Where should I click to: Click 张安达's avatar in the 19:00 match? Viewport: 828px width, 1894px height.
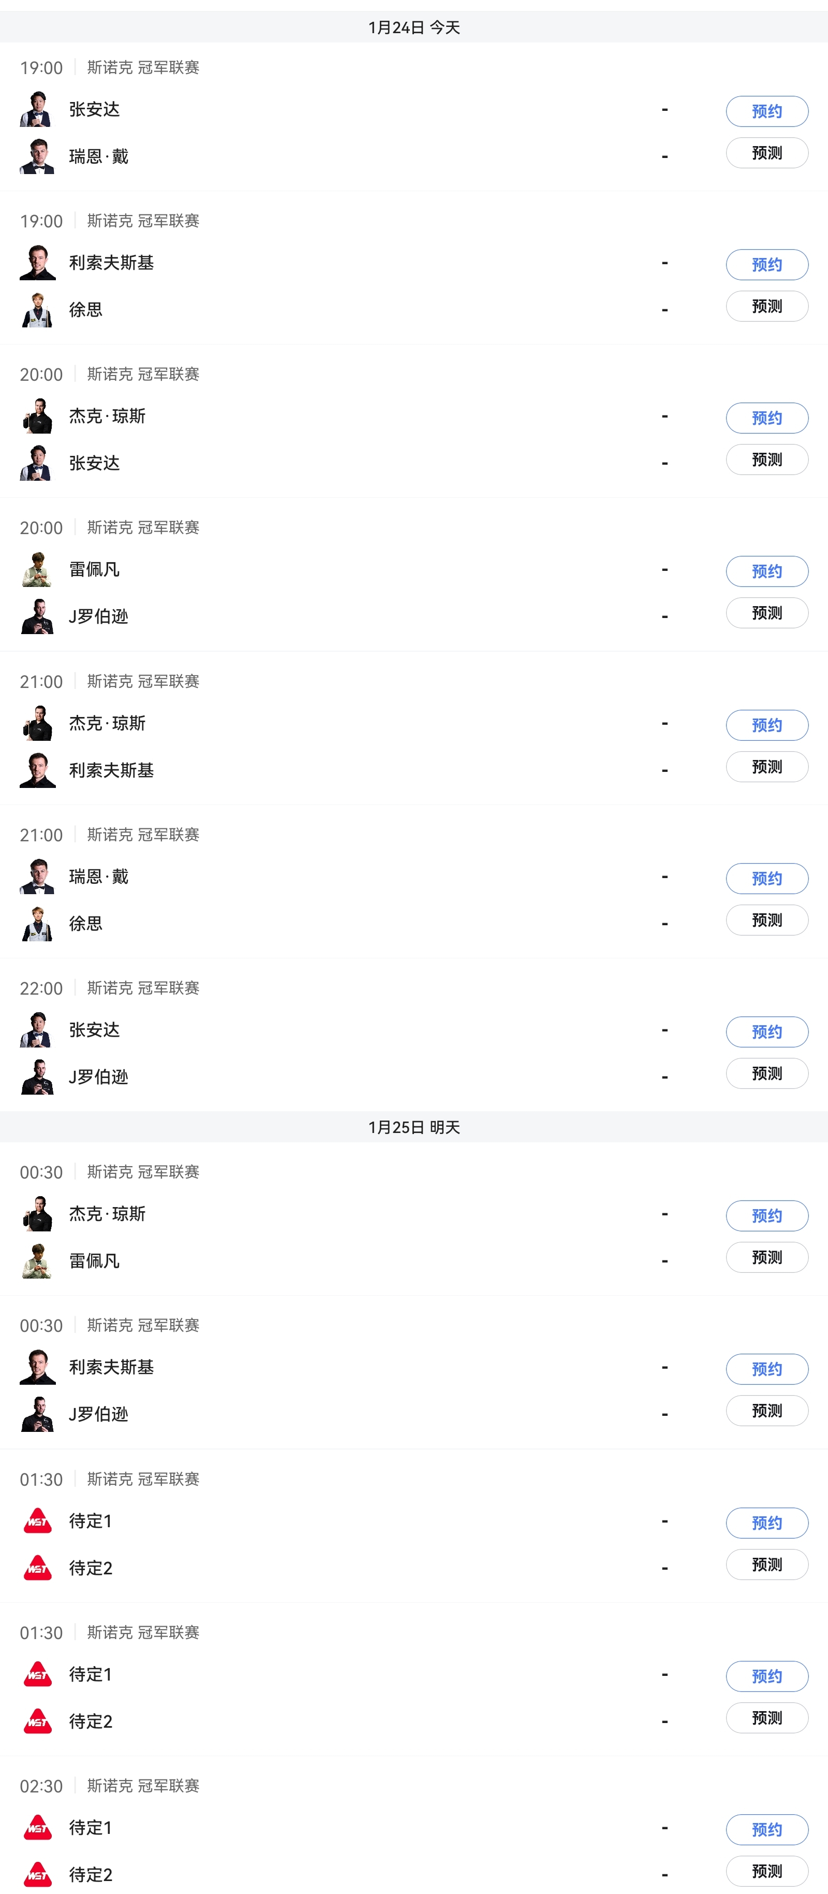(x=37, y=109)
